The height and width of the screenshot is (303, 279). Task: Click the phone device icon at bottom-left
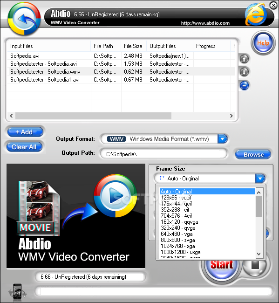[x=17, y=291]
